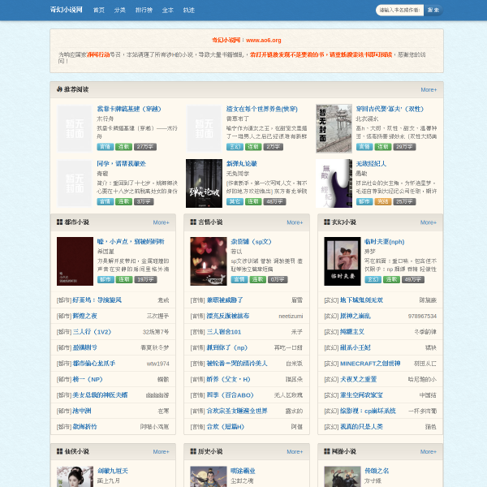Image resolution: width=487 pixels, height=487 pixels.
Task: Open the candle cover in 言情小说
Action: (x=209, y=261)
